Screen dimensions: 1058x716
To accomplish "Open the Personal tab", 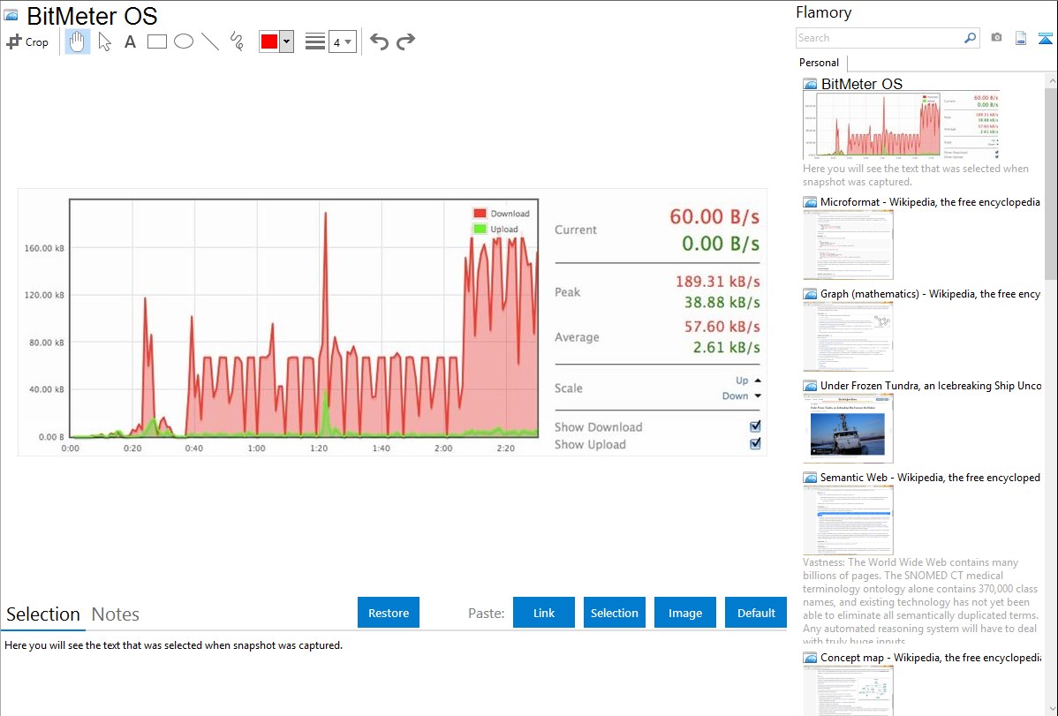I will click(x=819, y=63).
